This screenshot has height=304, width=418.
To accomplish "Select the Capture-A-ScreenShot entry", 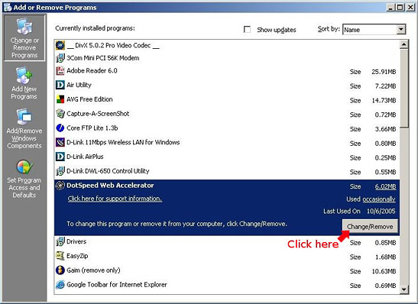I will [x=227, y=114].
